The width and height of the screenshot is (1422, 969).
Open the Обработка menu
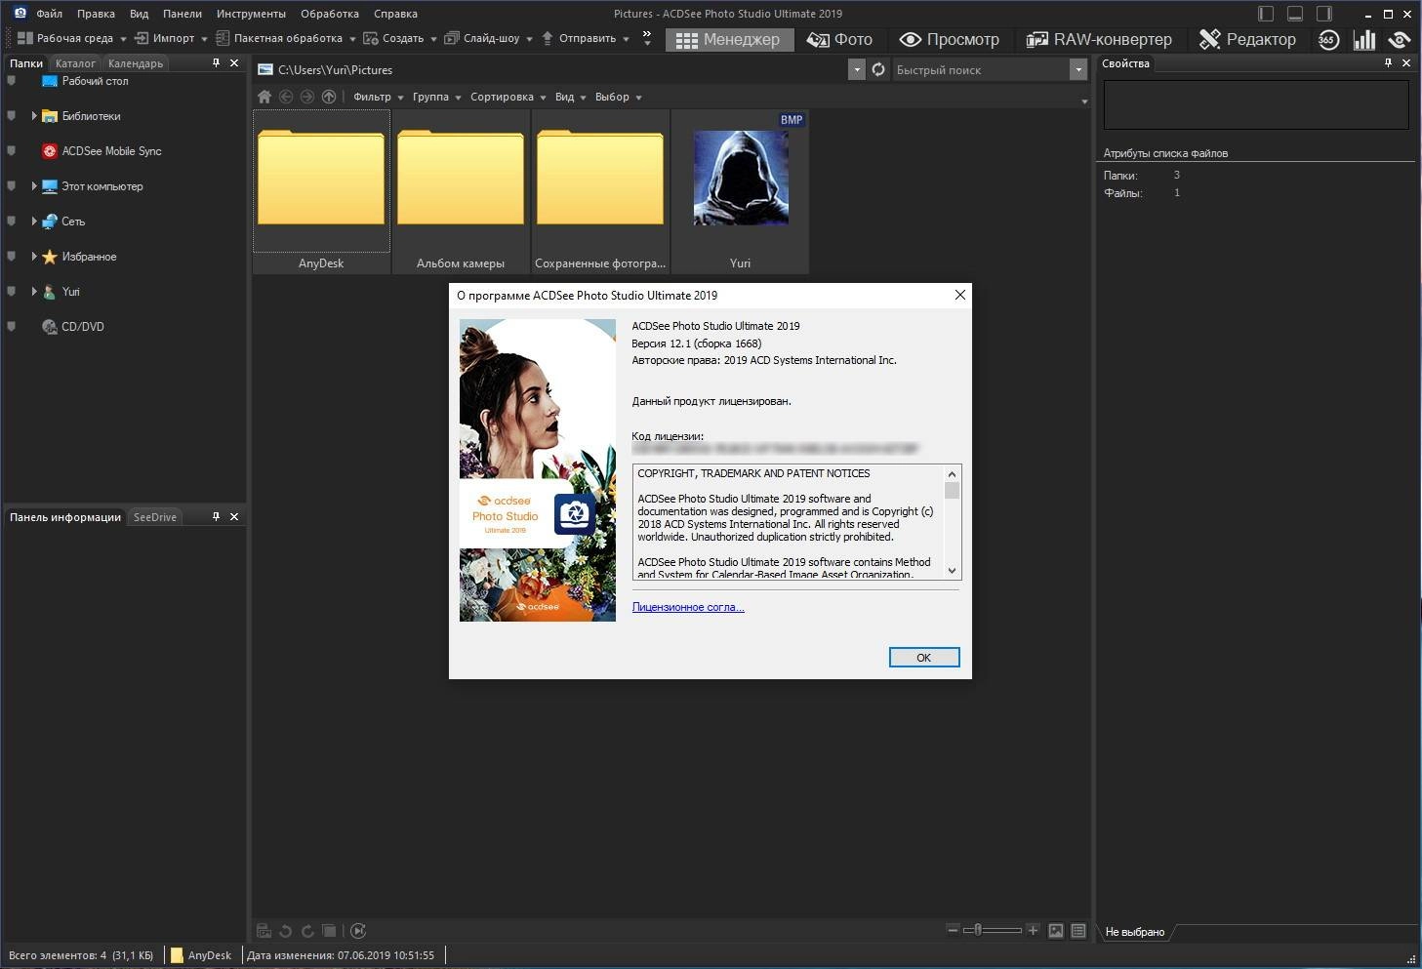pos(330,14)
